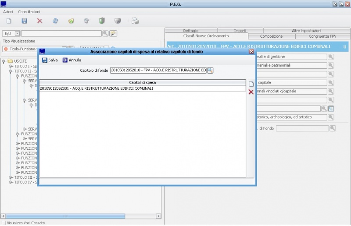Click magnifier beside 'e patrimoniali' field
The height and width of the screenshot is (226, 351).
[331, 66]
